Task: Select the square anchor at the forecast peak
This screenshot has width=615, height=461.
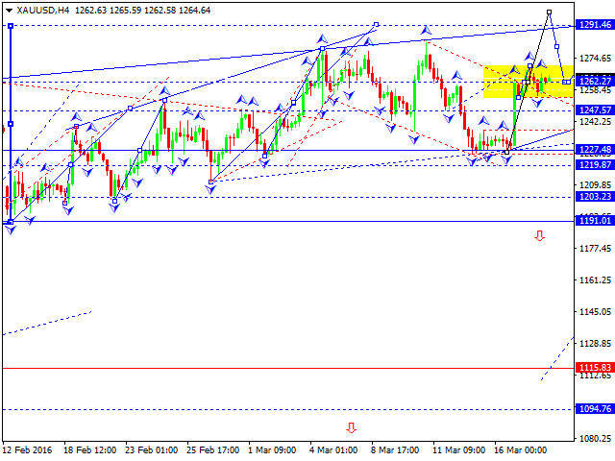Action: point(549,12)
